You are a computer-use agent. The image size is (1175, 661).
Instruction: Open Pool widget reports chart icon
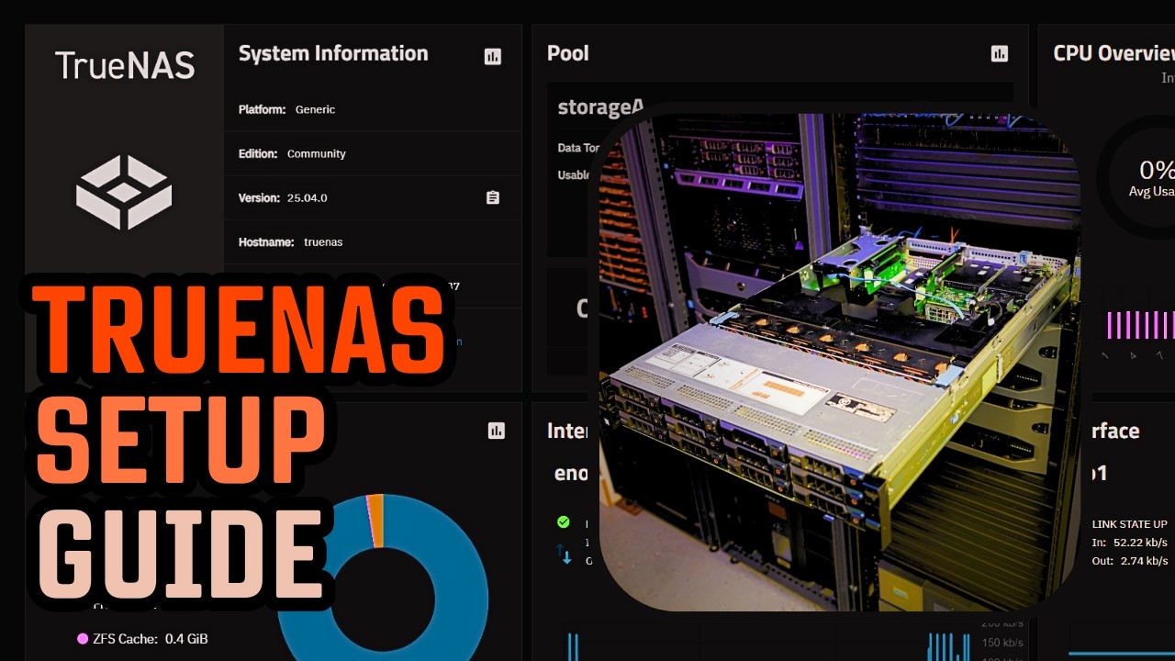pyautogui.click(x=1000, y=54)
